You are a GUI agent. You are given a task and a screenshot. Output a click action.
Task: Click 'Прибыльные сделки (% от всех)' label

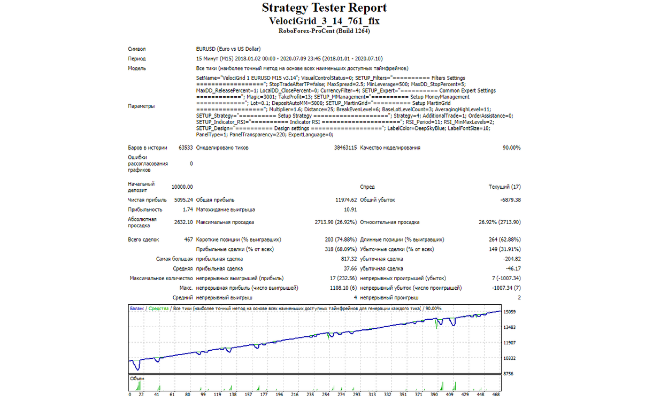point(235,249)
